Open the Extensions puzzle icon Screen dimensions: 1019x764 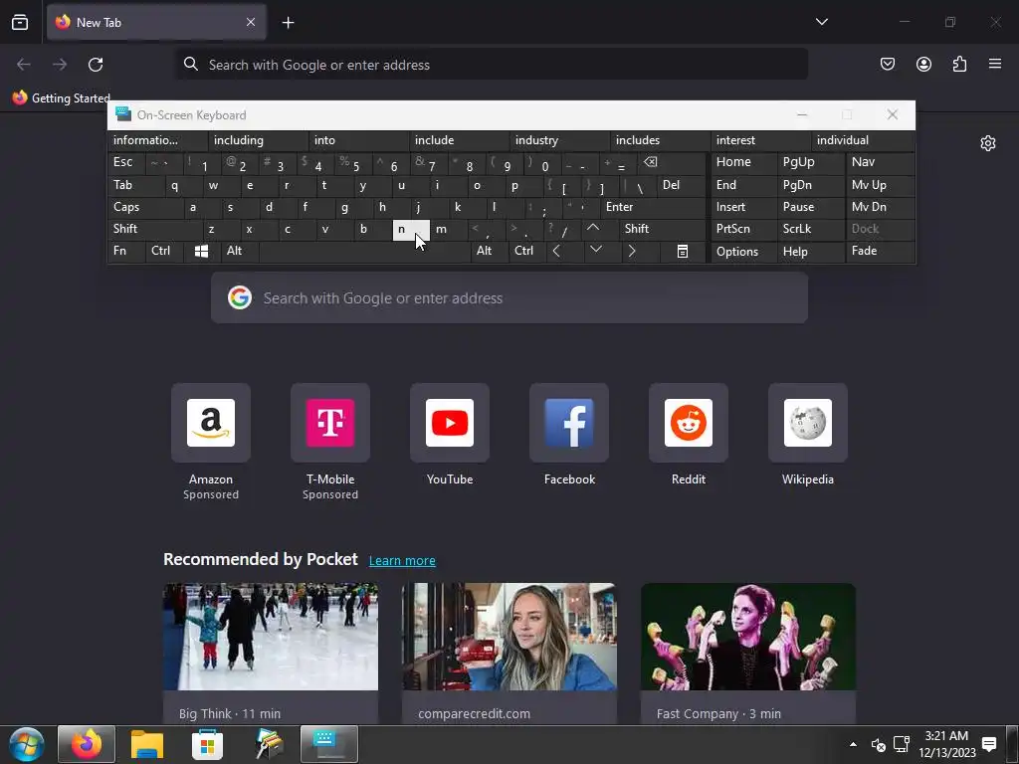959,64
